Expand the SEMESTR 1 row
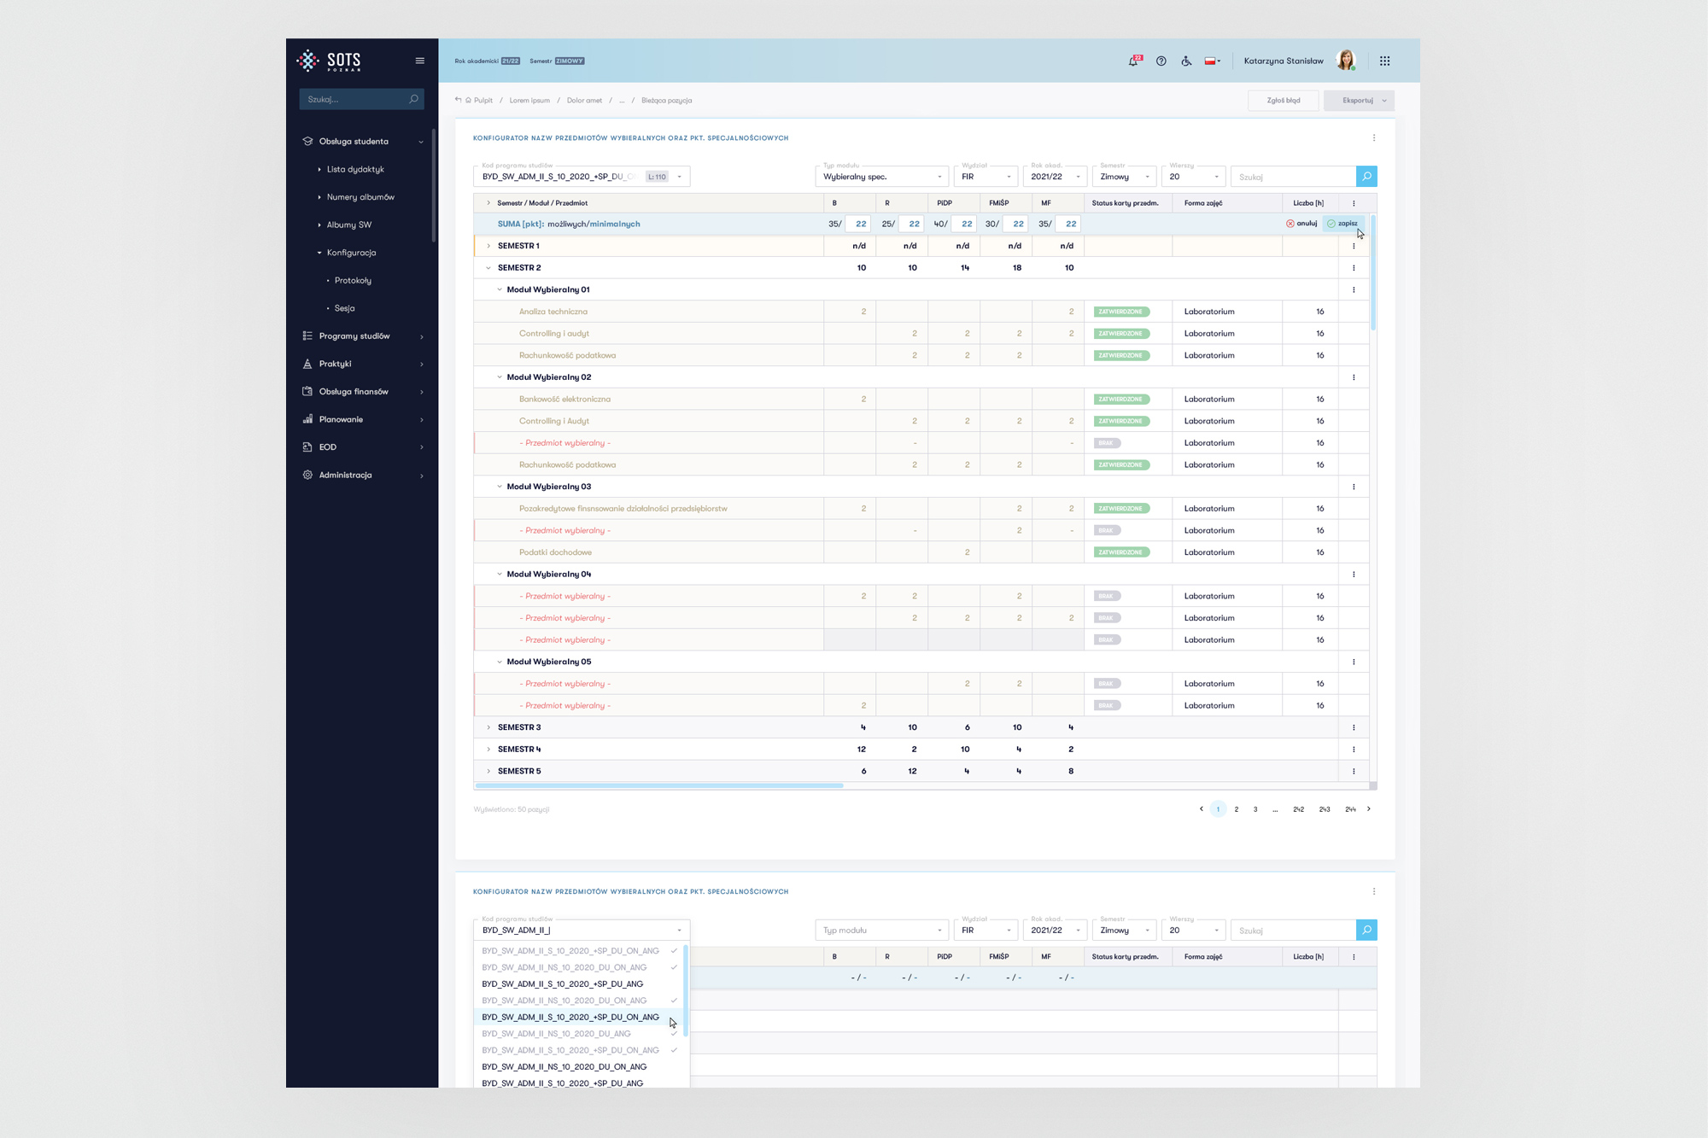The image size is (1708, 1138). [488, 246]
